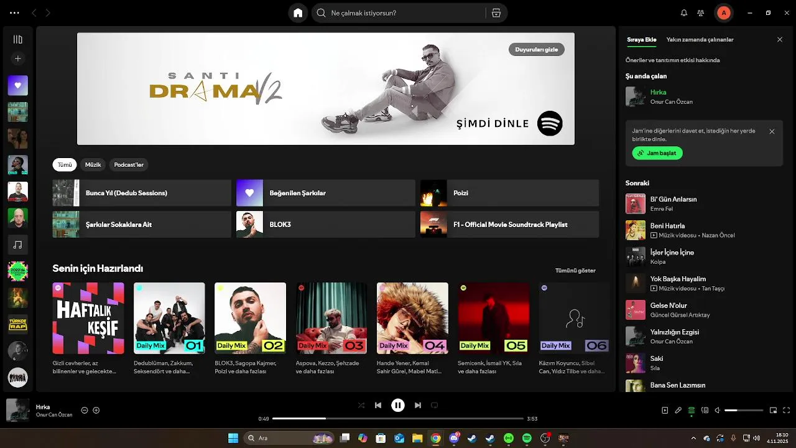Add Hırka to Liked Songs plus icon
This screenshot has height=448, width=796.
tap(96, 410)
